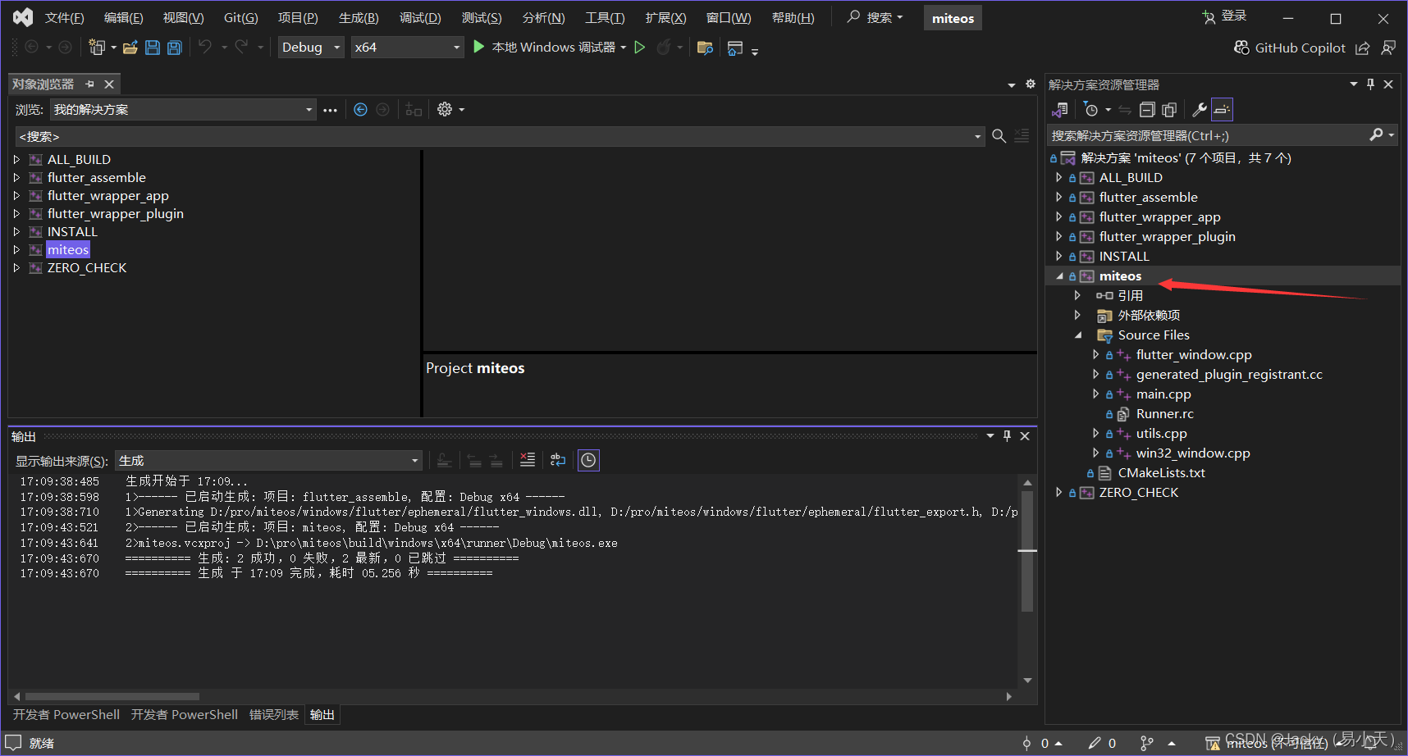Viewport: 1408px width, 756px height.
Task: Click the pending changes filter clock icon
Action: tap(1091, 109)
